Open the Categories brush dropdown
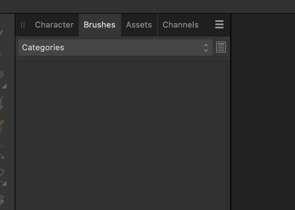 pyautogui.click(x=115, y=47)
